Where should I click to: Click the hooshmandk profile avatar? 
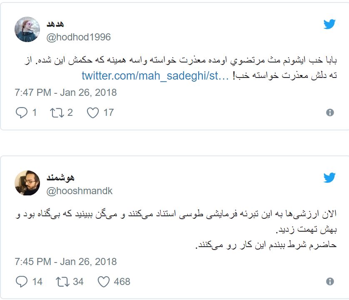(27, 183)
